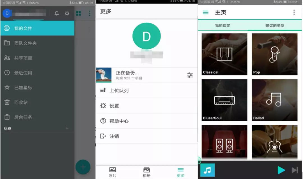Image resolution: width=303 pixels, height=179 pixels.
Task: Select the Pop genre tile
Action: 274,53
